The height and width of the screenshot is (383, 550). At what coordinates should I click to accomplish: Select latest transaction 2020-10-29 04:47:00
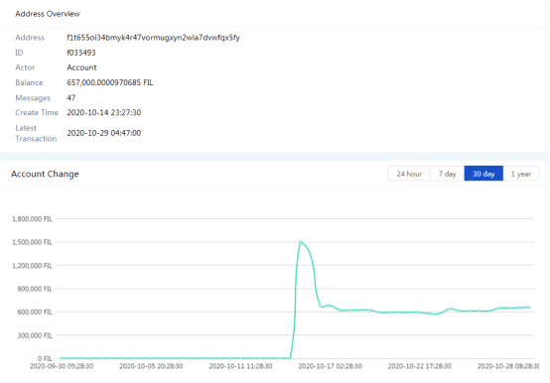104,133
